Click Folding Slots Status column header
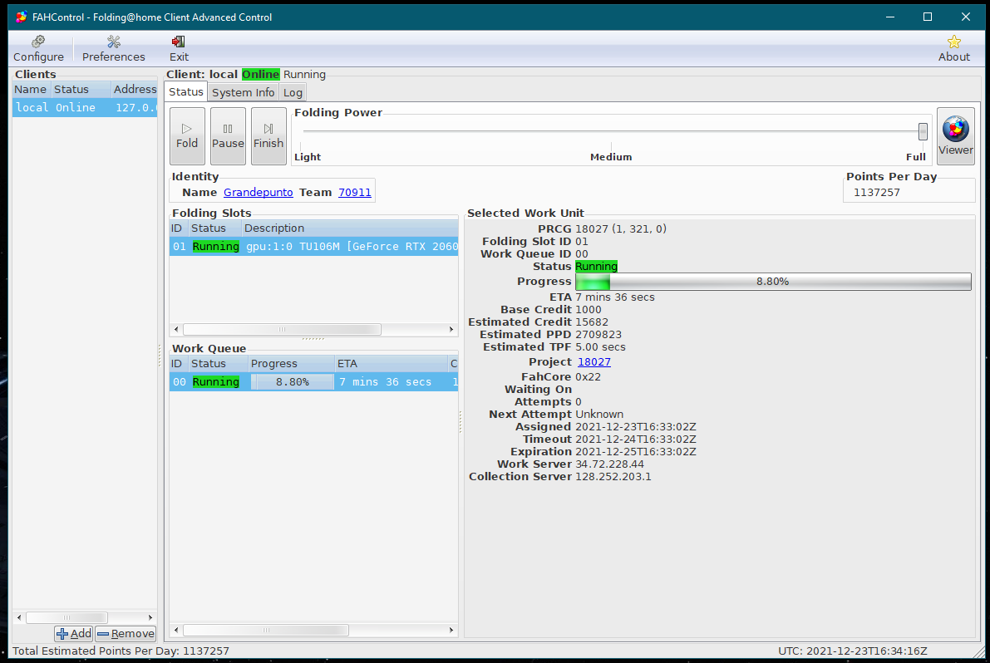 pyautogui.click(x=214, y=228)
